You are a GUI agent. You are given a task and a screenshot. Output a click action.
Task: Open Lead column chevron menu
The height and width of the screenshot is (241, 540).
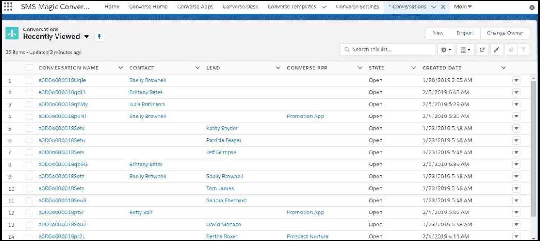[278, 68]
